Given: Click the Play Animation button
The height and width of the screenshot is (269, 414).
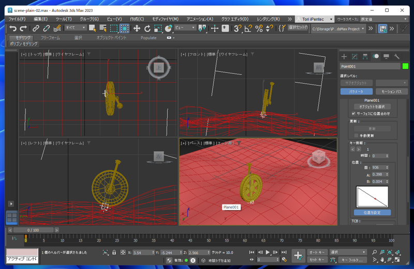Looking at the screenshot, I should (x=268, y=252).
